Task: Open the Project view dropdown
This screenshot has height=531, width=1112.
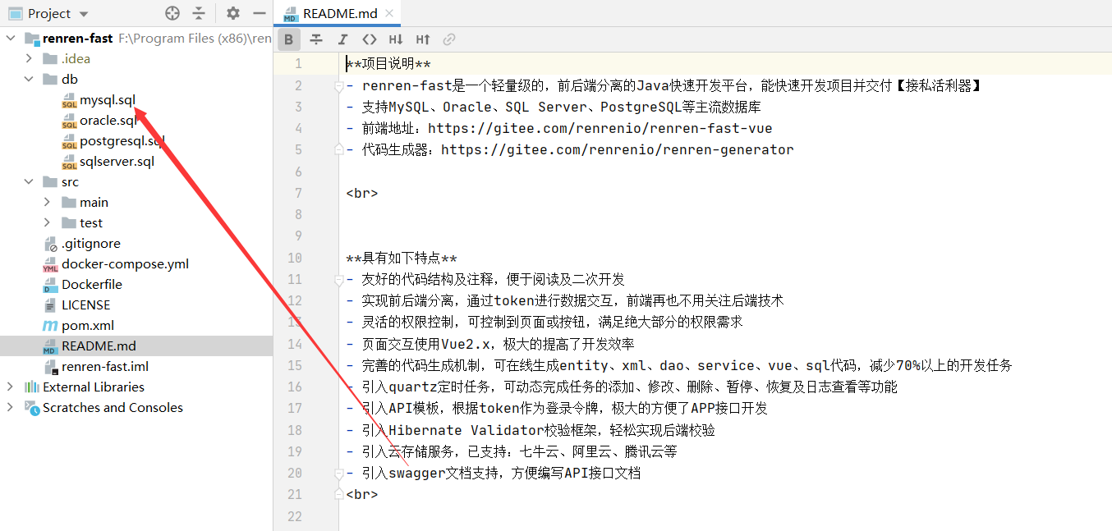Action: (84, 14)
